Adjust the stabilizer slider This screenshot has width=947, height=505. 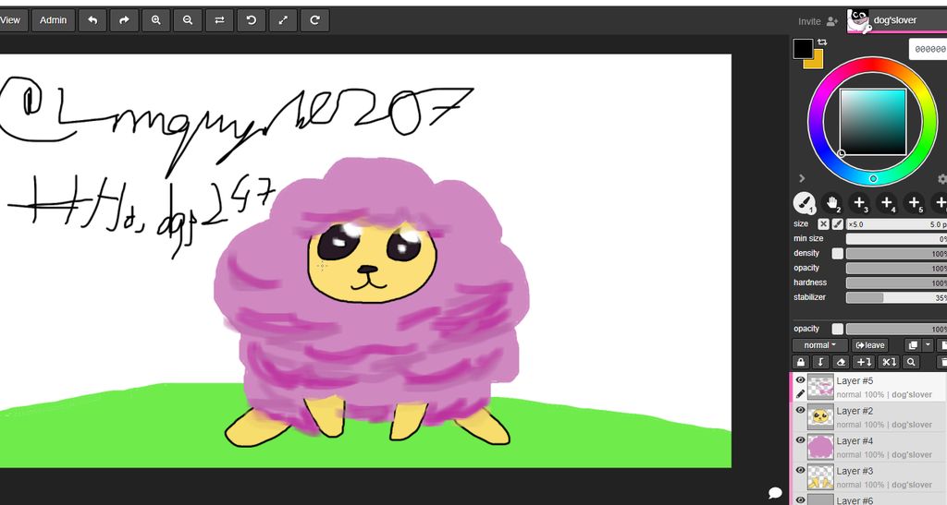(896, 297)
